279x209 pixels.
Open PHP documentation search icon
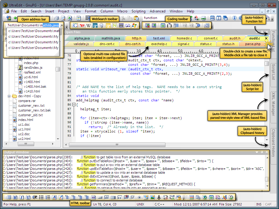coord(121,25)
